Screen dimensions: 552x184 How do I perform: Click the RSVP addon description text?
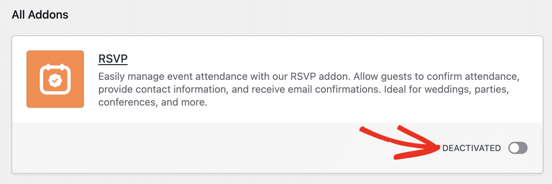[x=309, y=89]
